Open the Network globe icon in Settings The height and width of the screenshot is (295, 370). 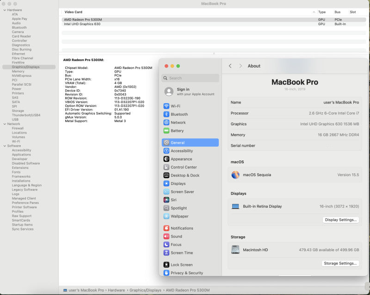(166, 123)
